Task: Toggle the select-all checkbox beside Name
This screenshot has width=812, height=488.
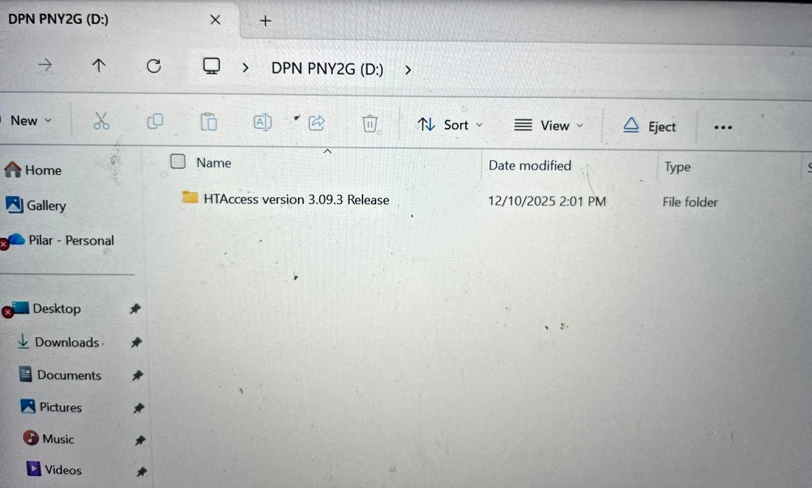Action: (x=178, y=161)
